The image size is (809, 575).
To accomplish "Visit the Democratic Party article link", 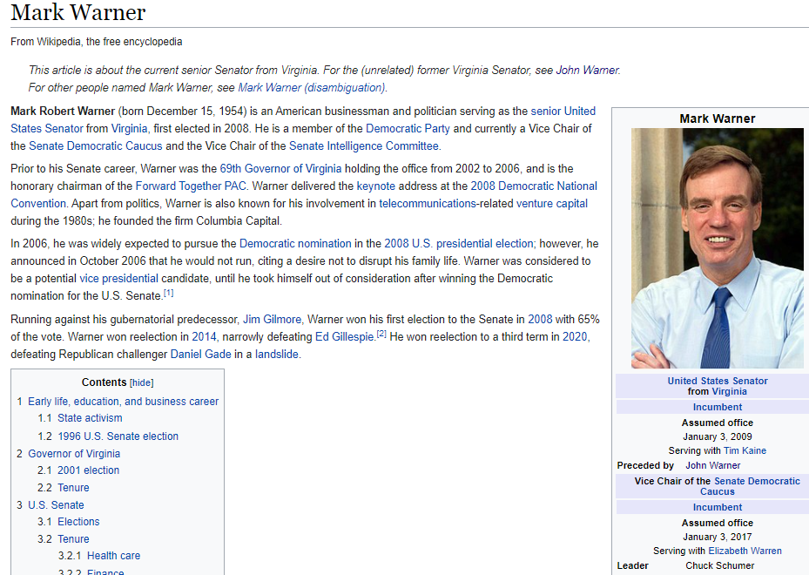I will (x=408, y=129).
